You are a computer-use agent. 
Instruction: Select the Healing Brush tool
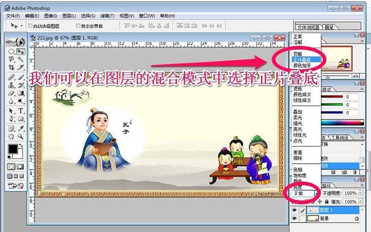click(x=11, y=77)
